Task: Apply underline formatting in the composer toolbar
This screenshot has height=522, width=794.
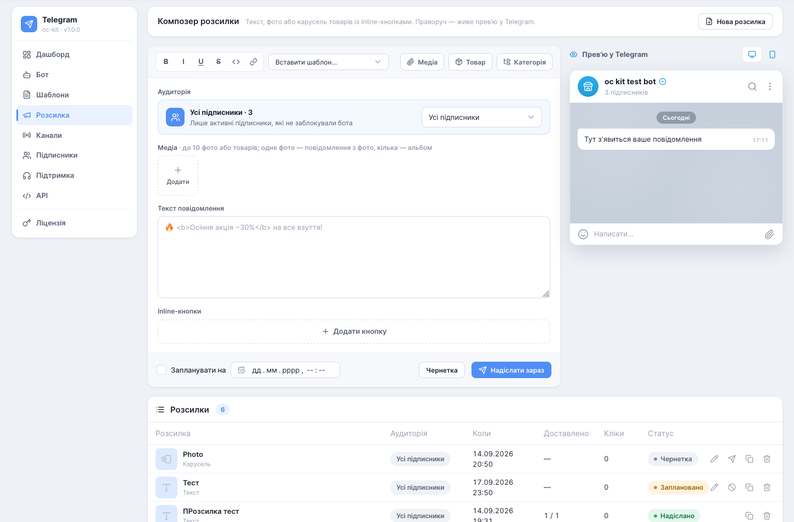Action: coord(201,62)
